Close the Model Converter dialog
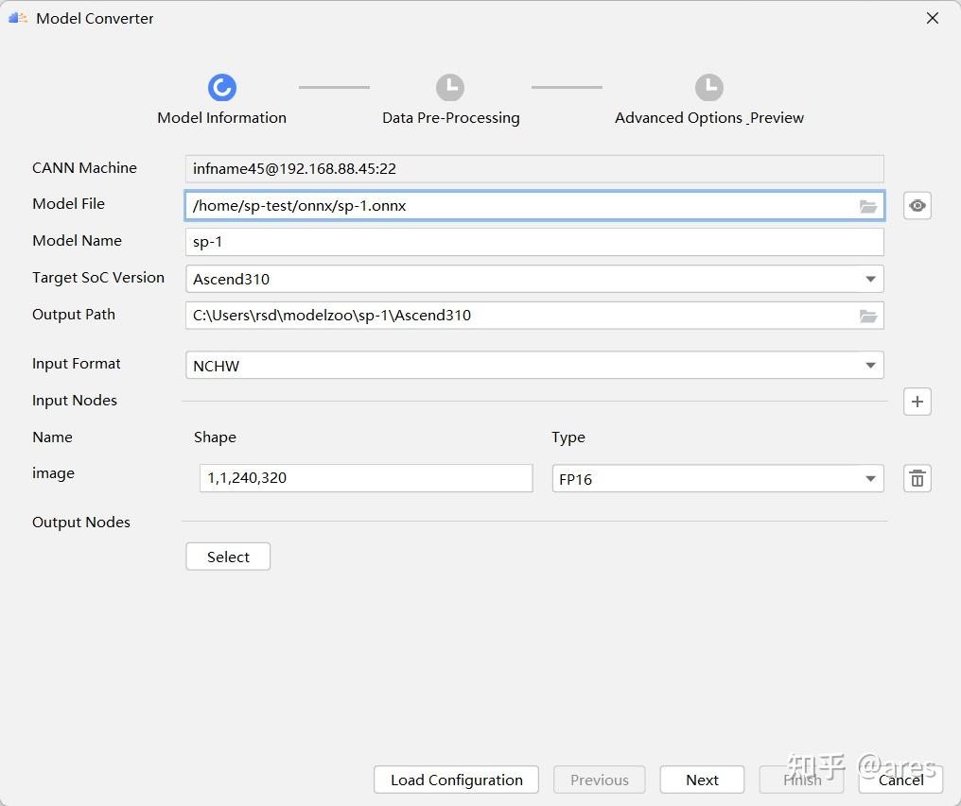961x806 pixels. click(x=932, y=18)
